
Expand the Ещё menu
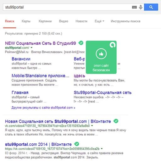pyautogui.click(x=99, y=21)
